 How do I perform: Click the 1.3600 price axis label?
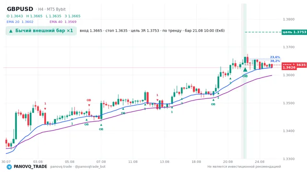[x=289, y=75]
